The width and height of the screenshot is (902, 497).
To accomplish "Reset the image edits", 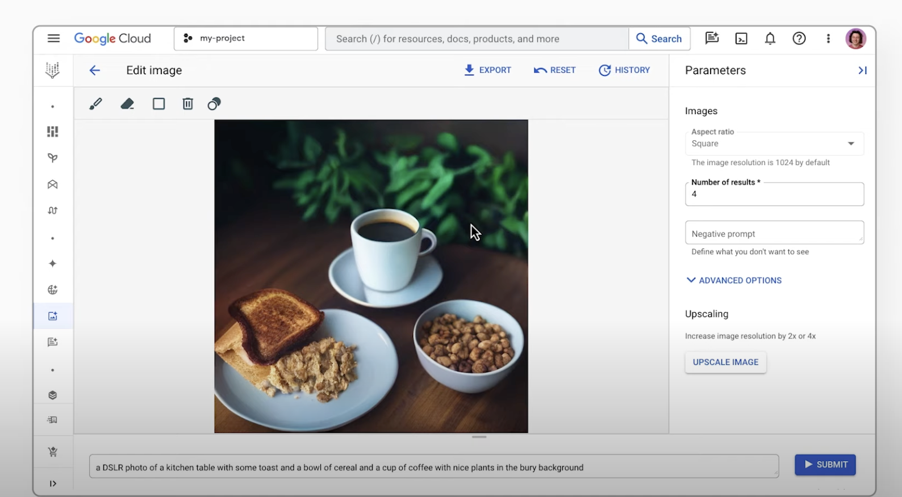I will click(x=555, y=70).
